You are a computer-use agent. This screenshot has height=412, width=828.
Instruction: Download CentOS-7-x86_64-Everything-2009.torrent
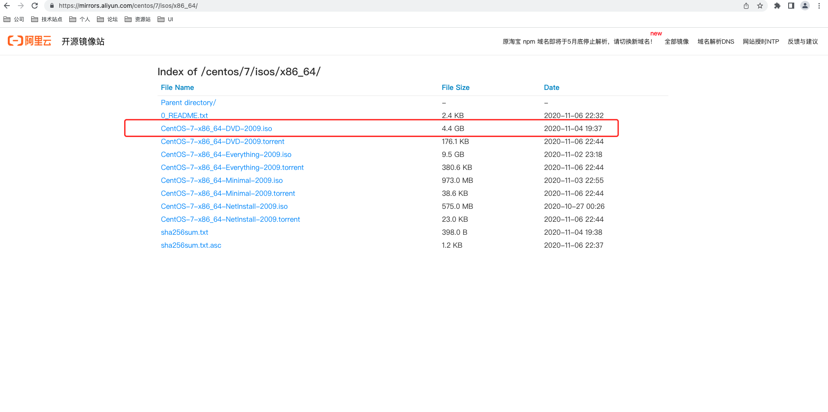tap(232, 167)
